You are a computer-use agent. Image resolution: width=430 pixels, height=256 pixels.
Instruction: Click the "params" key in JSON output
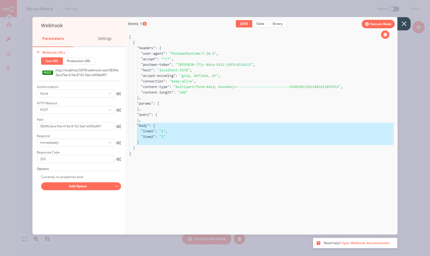point(145,104)
